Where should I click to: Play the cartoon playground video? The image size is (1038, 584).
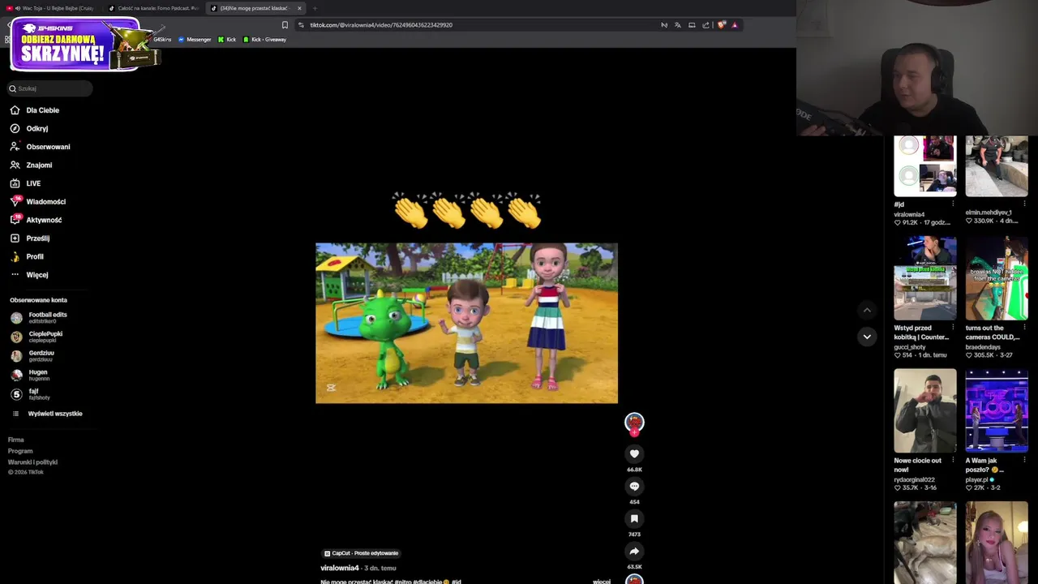[x=466, y=323]
